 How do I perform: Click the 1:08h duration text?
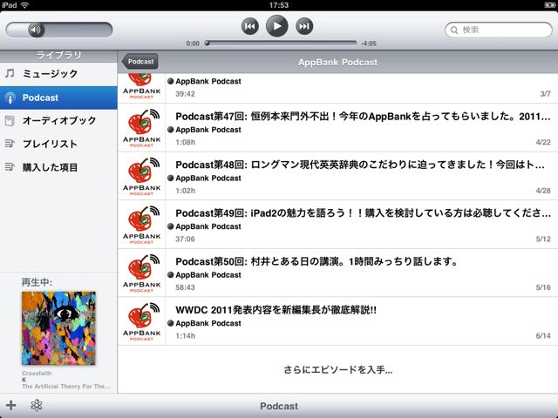186,142
